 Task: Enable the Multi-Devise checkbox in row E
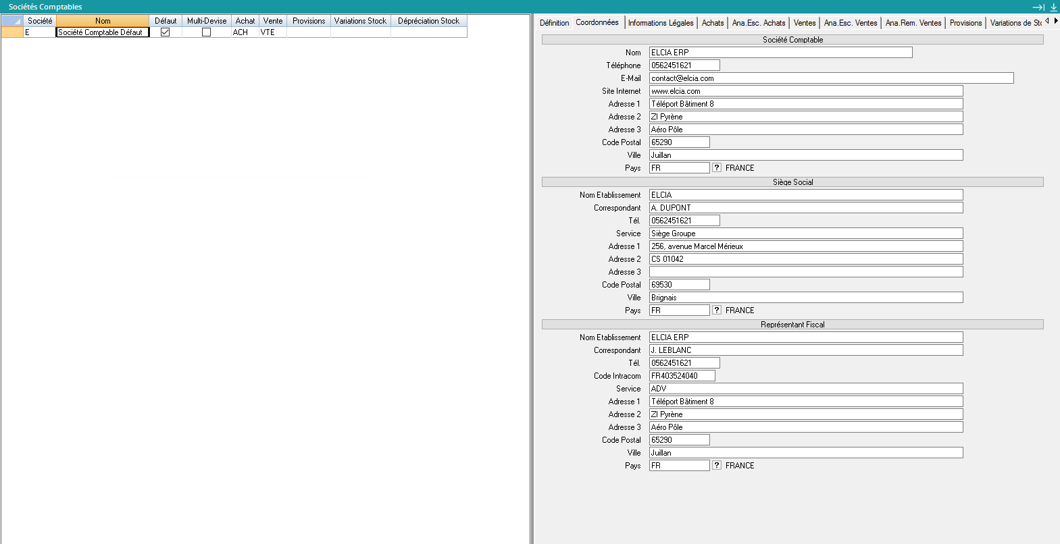tap(207, 32)
